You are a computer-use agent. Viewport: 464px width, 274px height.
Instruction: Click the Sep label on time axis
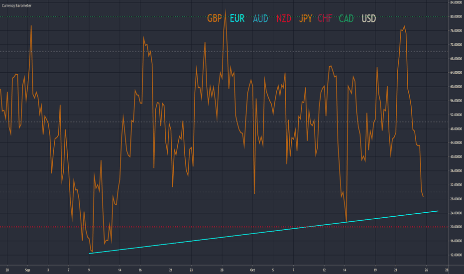point(27,270)
